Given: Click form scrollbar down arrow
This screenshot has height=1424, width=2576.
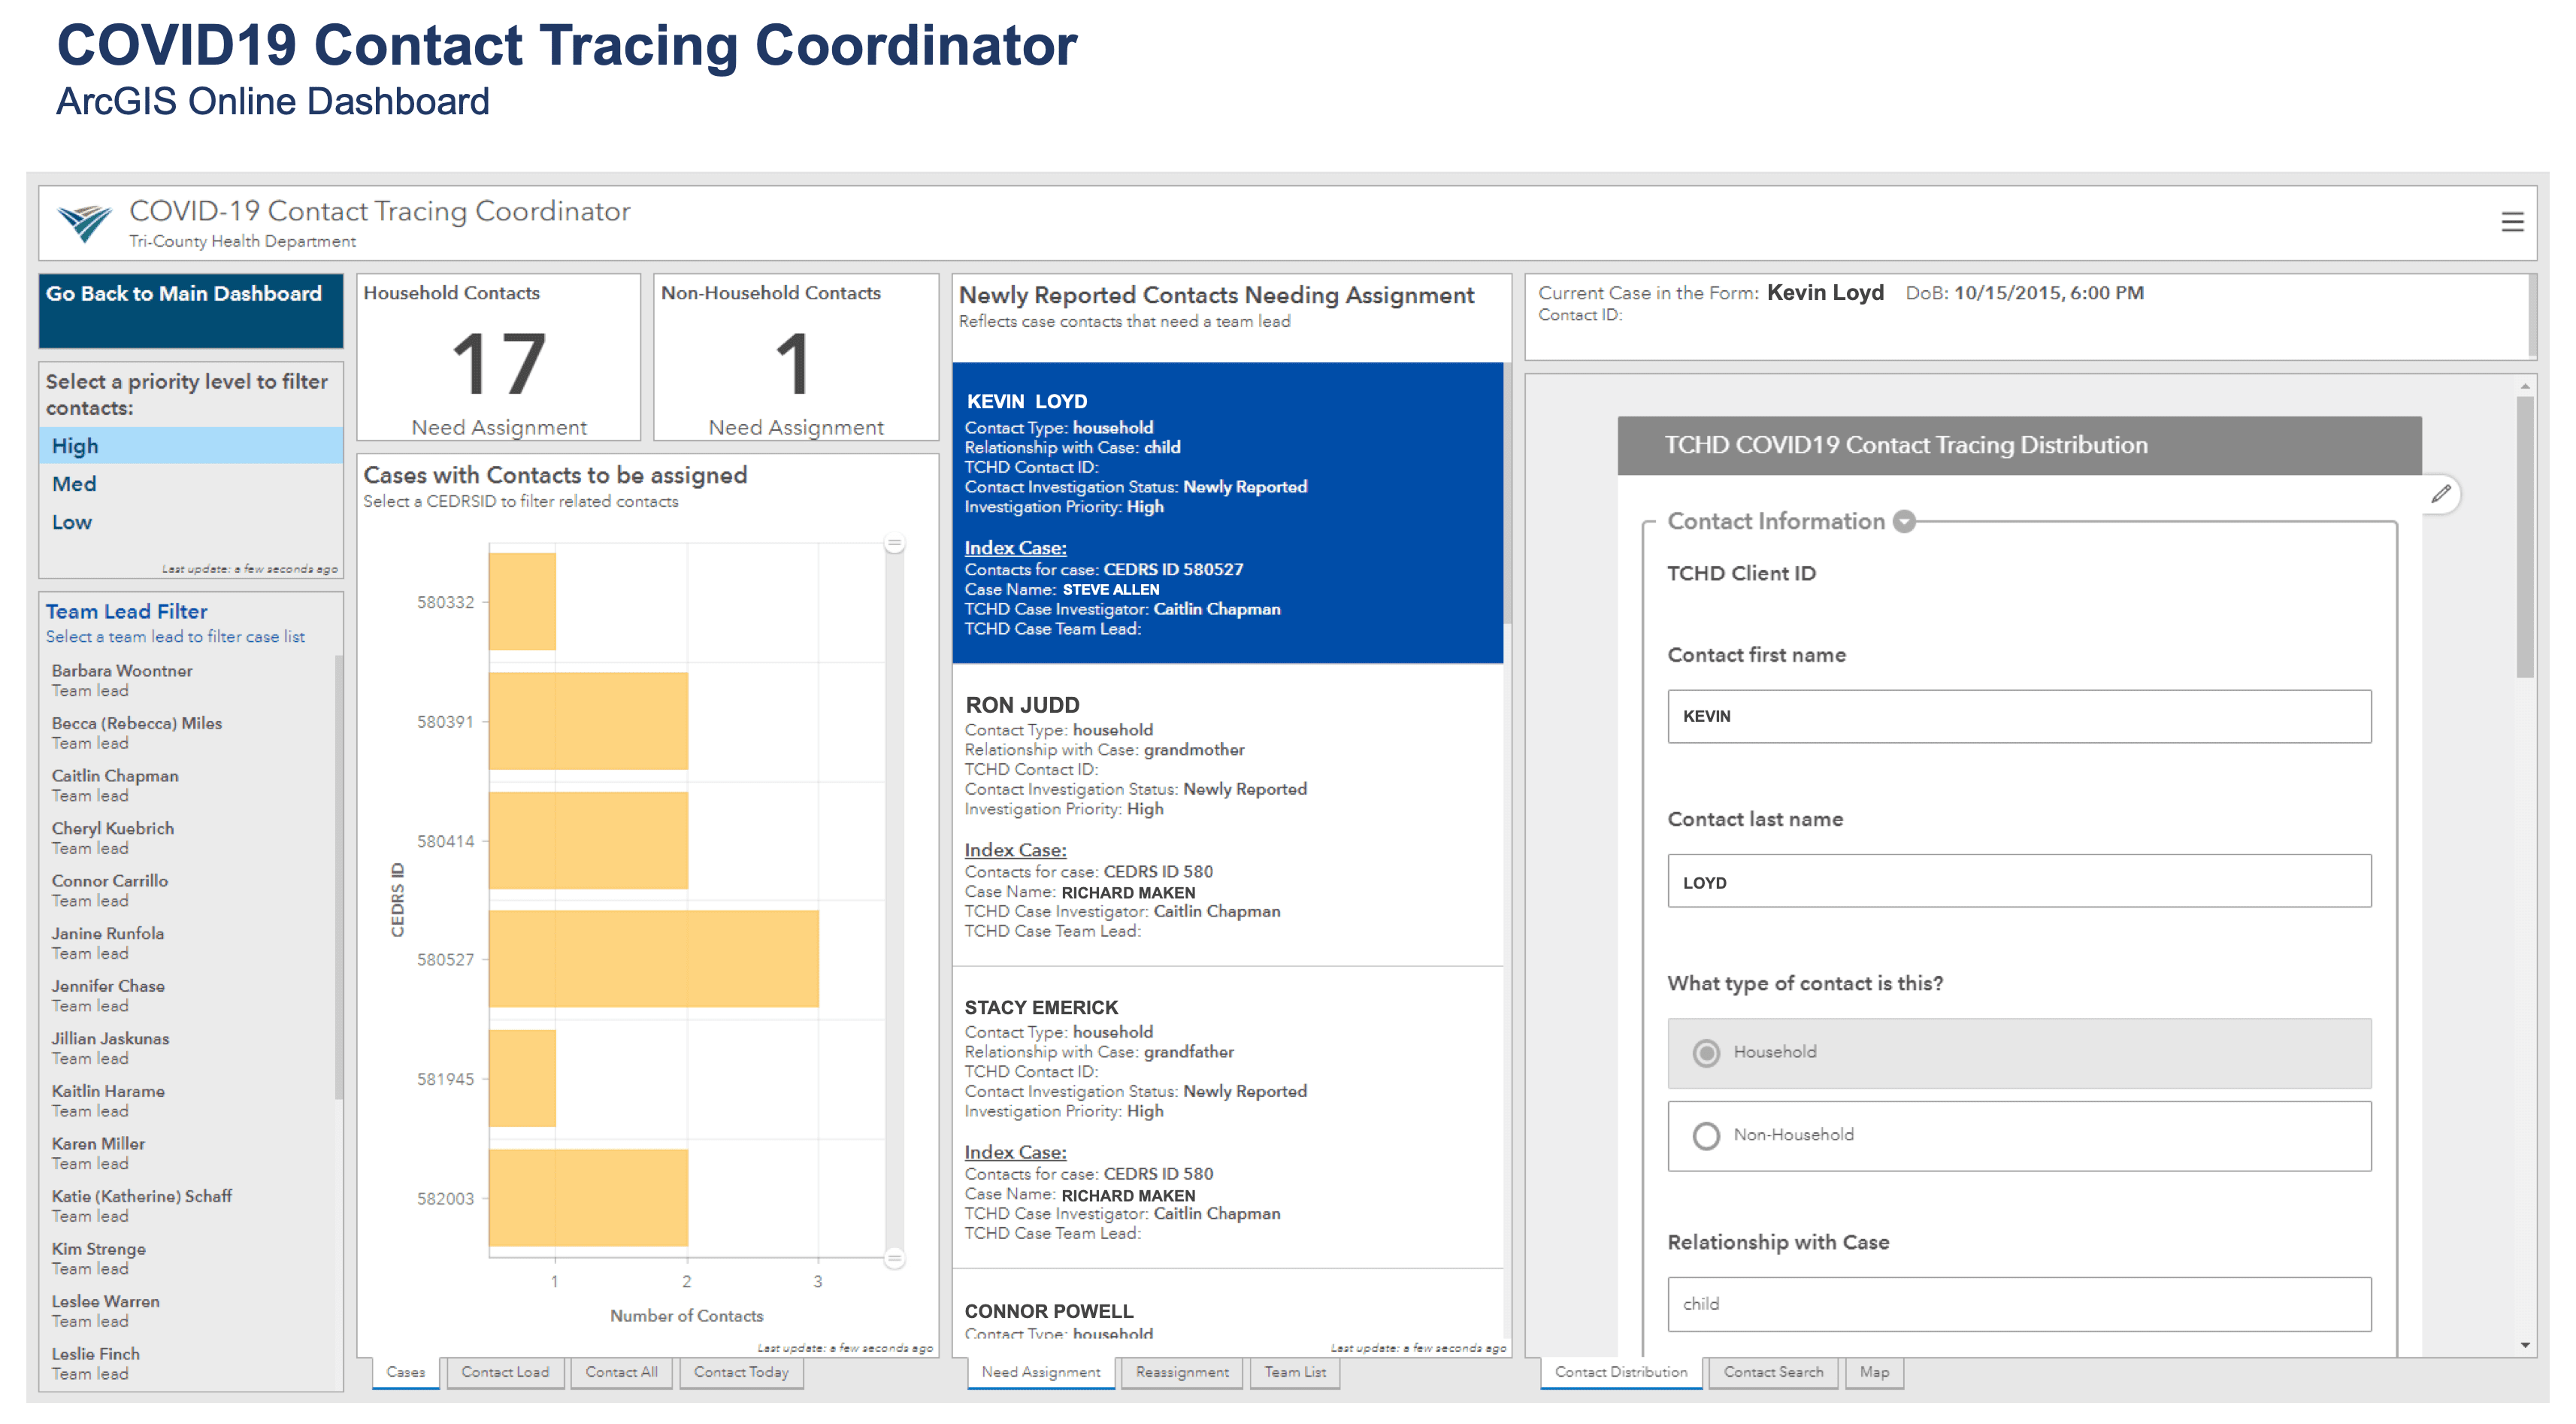Looking at the screenshot, I should (2524, 1346).
